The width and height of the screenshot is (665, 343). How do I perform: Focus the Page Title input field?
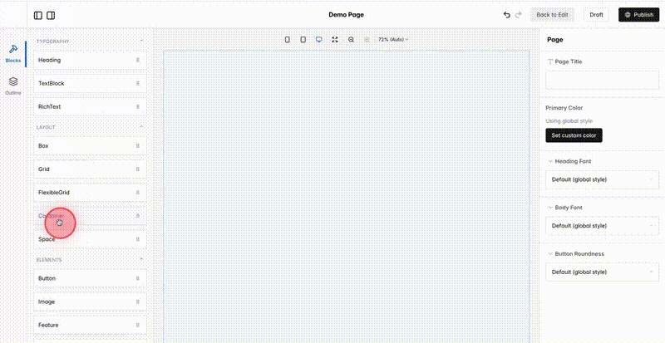pyautogui.click(x=602, y=80)
